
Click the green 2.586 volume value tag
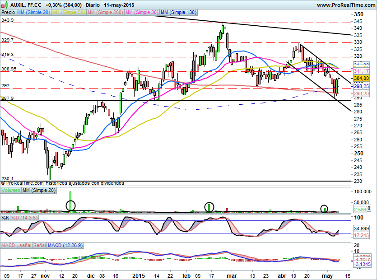point(361,210)
